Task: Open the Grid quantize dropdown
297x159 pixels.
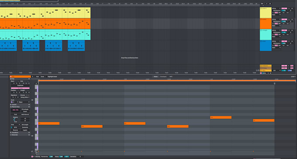Action: coord(15,124)
